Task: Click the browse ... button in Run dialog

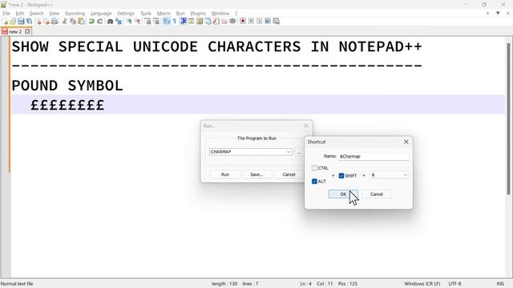Action: coord(299,152)
